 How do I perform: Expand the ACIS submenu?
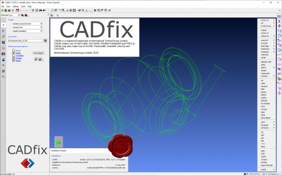266,122
